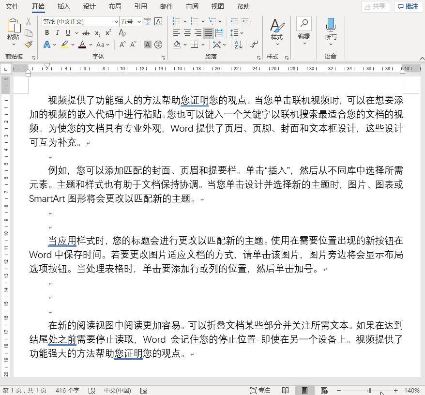425x395 pixels.
Task: Switch to Web Layout view
Action: pyautogui.click(x=324, y=390)
